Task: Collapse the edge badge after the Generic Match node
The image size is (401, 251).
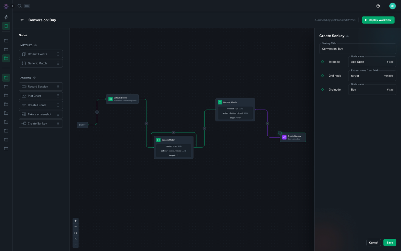Action: click(267, 123)
